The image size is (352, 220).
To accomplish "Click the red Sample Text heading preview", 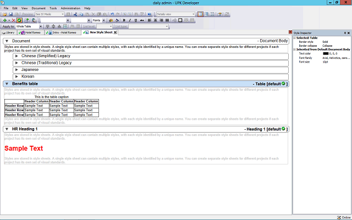I will pos(24,148).
